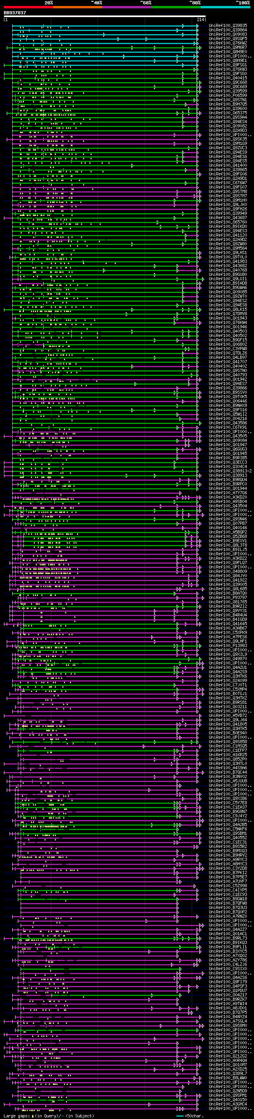Open hit UniRef100_P06599
The height and width of the screenshot is (1119, 254).
pos(227,96)
